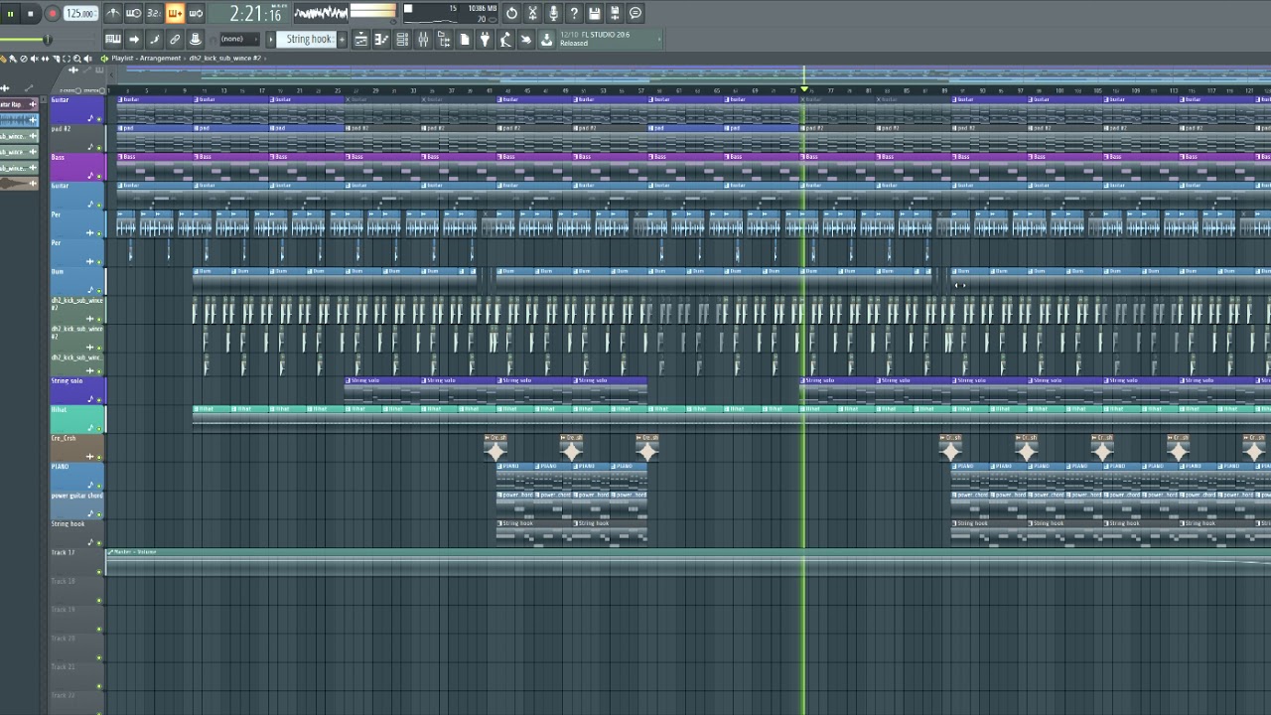This screenshot has height=715, width=1271.
Task: Click the 125.000 tempo field
Action: coord(79,14)
